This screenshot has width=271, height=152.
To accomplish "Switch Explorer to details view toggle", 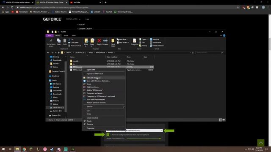I will 220,120.
